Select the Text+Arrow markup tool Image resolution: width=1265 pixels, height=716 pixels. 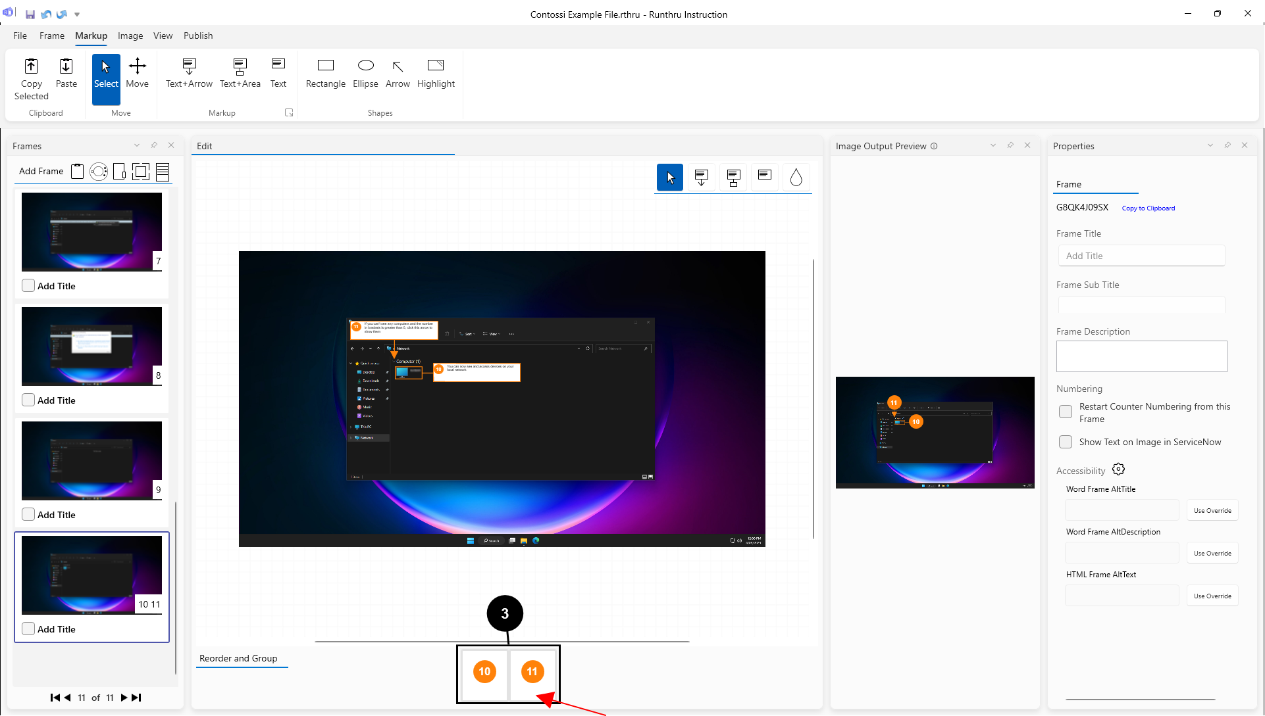[189, 72]
